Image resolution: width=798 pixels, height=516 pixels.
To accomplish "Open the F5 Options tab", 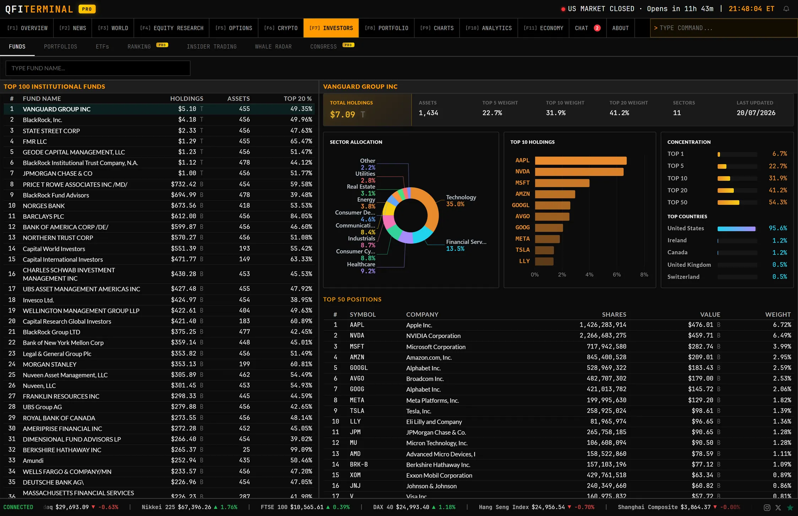I will [234, 28].
